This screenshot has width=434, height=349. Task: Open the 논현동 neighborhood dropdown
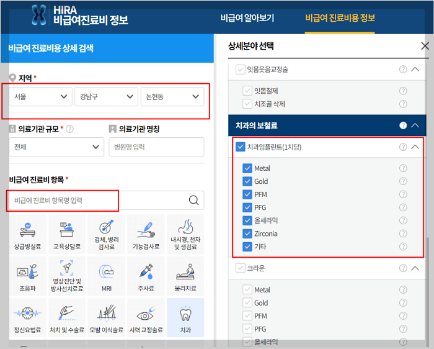172,96
